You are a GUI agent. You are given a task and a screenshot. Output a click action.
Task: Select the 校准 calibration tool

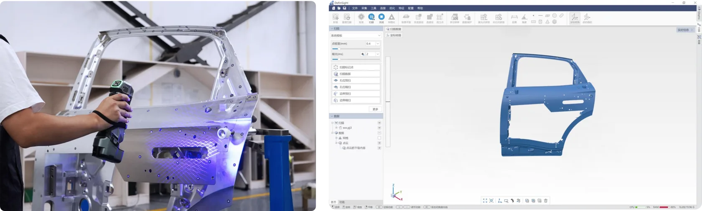point(361,17)
